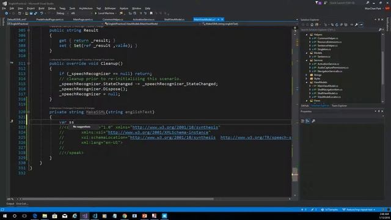Open Microsoft Edge from the taskbar
391x220 pixels.
(x=35, y=216)
